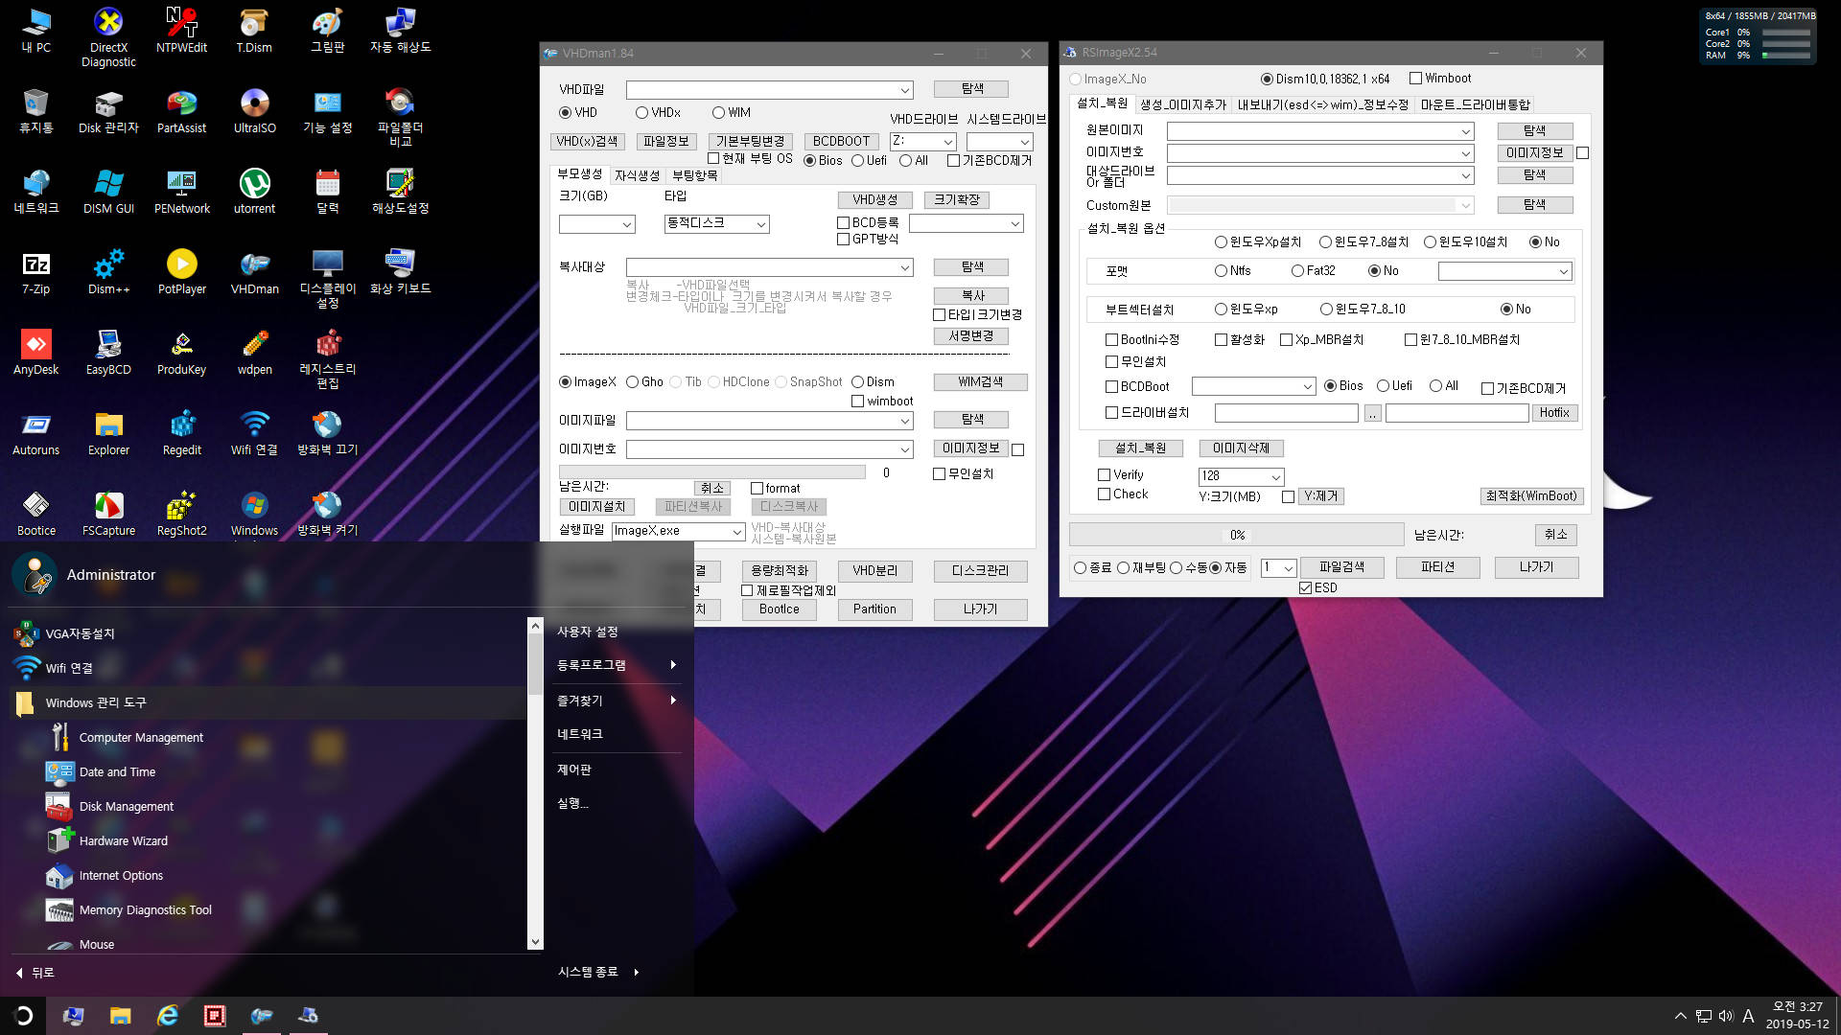
Task: Open utorrent from the desktop
Action: tap(254, 191)
